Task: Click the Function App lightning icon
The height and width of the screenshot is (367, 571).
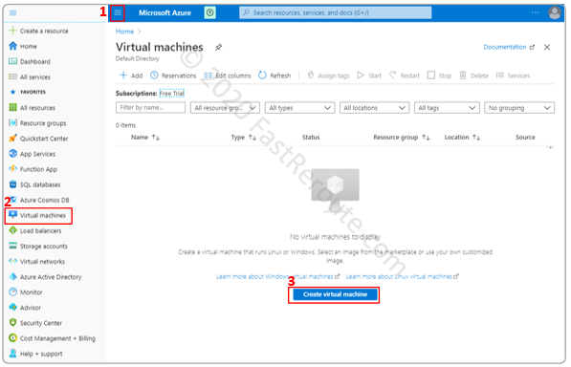Action: (x=12, y=169)
